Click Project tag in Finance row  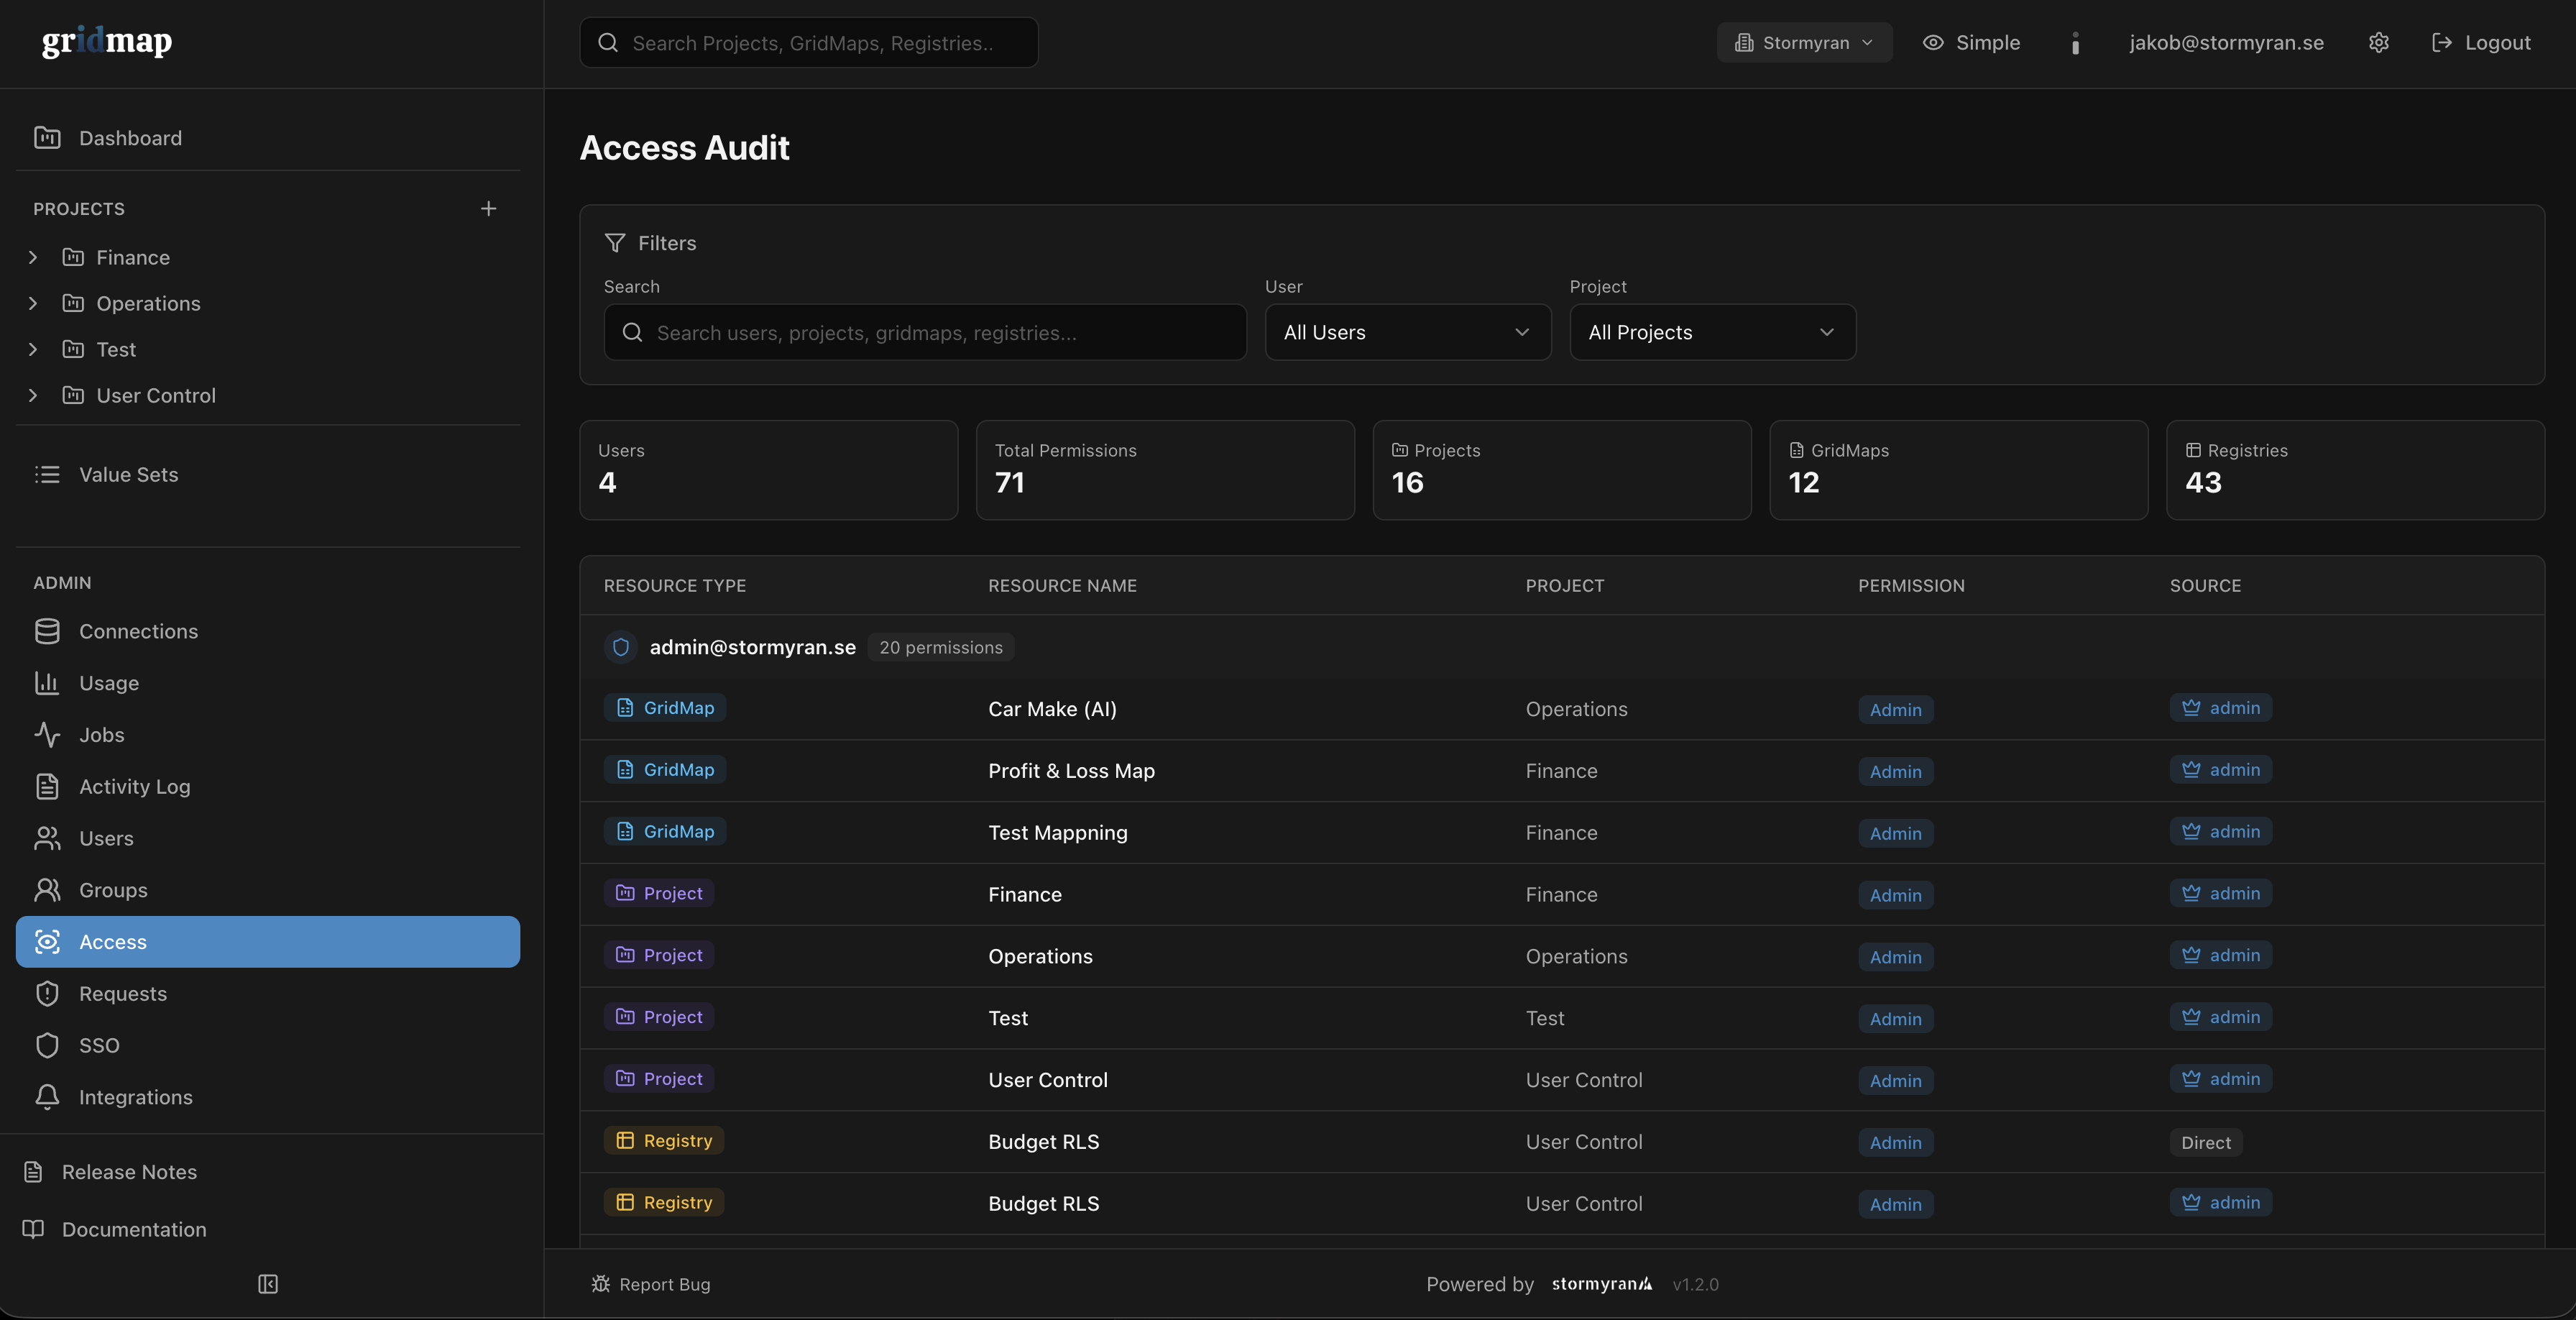tap(659, 893)
